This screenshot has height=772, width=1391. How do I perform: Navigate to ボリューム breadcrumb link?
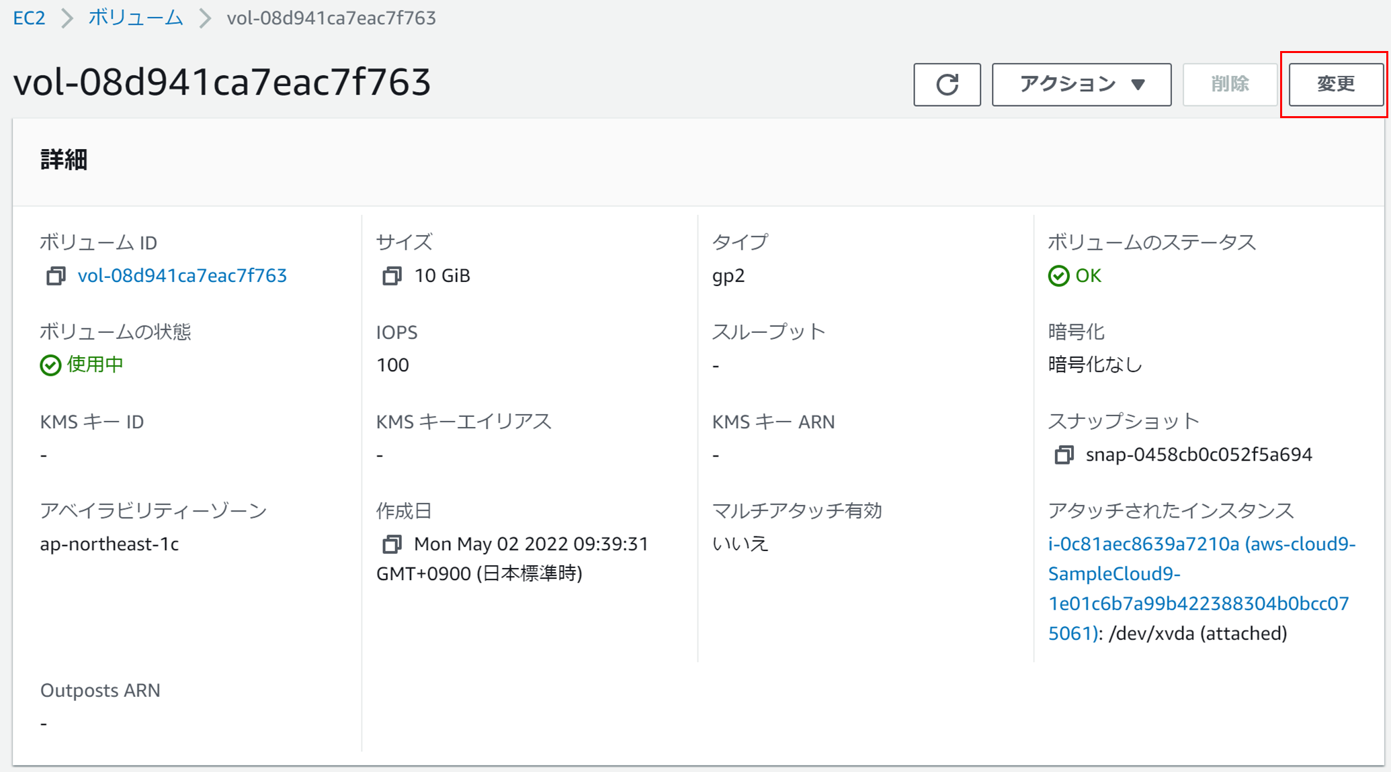(x=136, y=18)
